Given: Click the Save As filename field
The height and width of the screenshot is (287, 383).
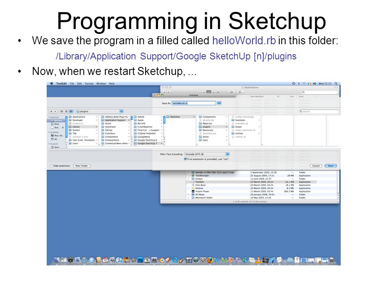Looking at the screenshot, I should [x=194, y=103].
